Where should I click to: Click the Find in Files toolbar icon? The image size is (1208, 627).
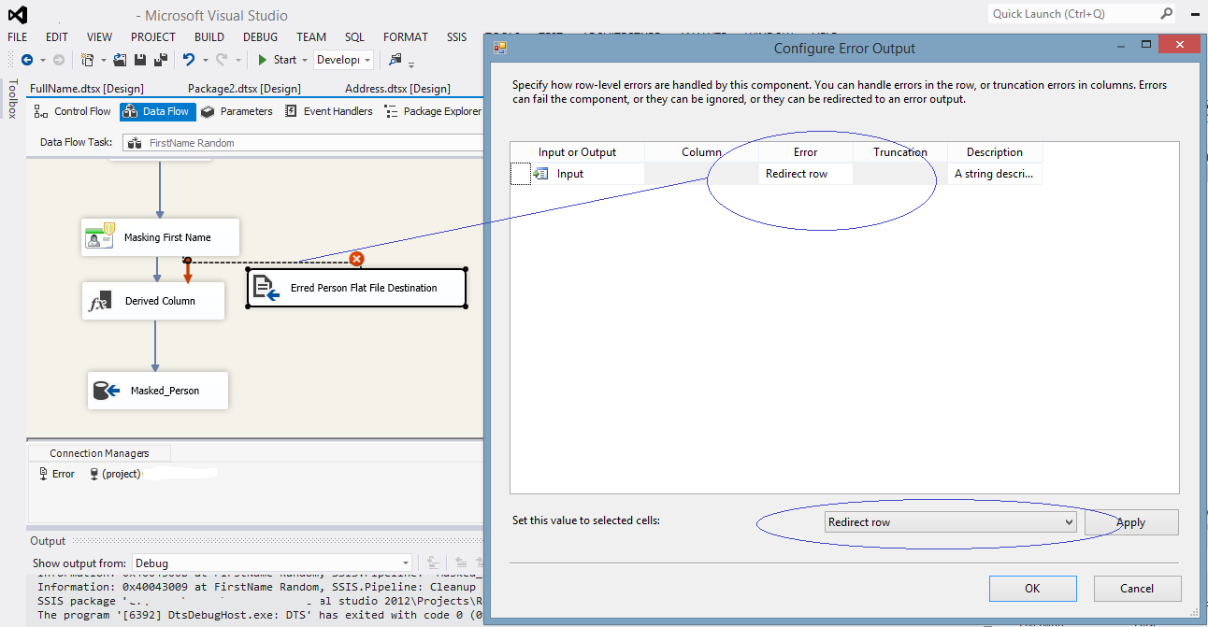(x=395, y=60)
